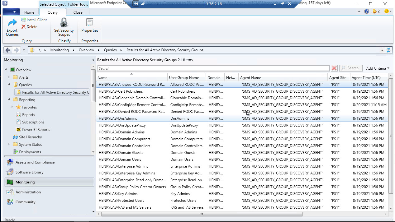Navigate back using the back arrow
This screenshot has width=395, height=222.
pos(8,50)
